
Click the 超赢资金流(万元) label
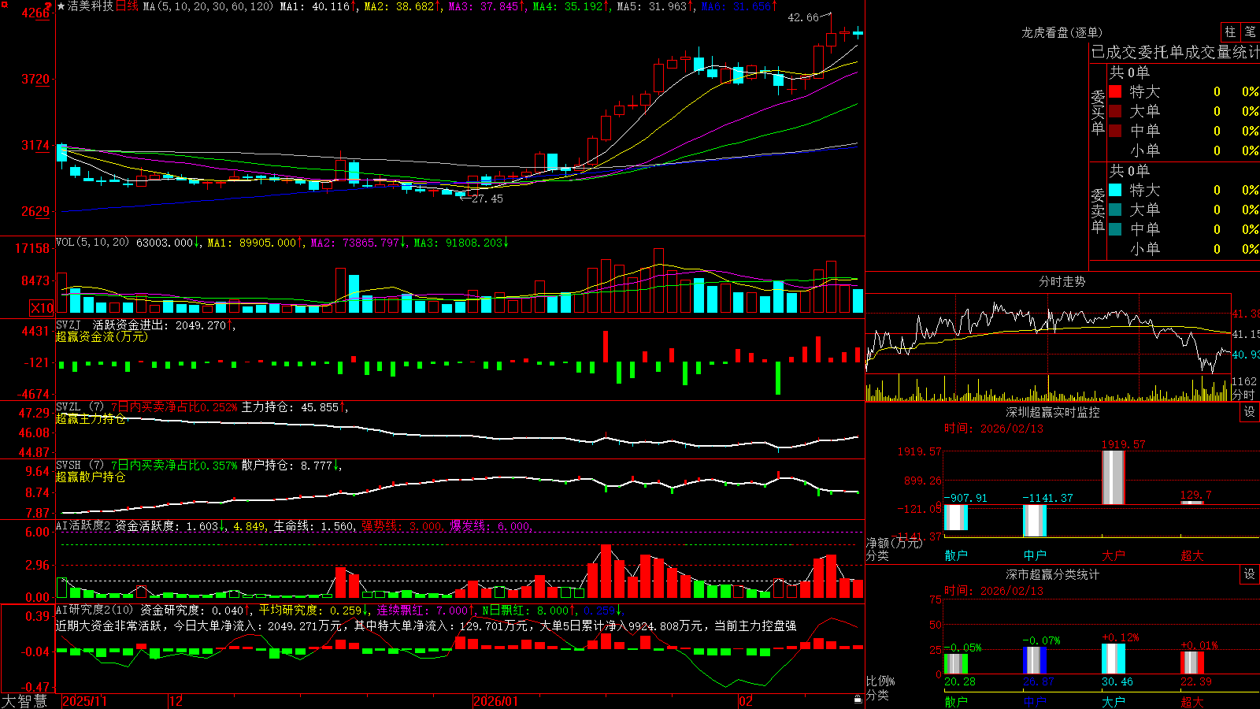102,336
